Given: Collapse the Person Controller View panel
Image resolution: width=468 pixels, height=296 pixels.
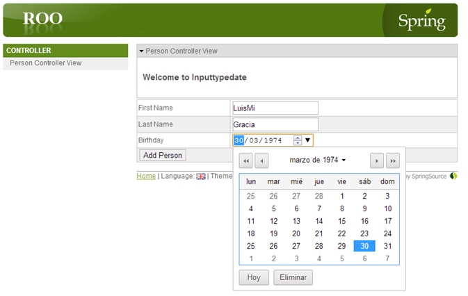Looking at the screenshot, I should click(141, 51).
